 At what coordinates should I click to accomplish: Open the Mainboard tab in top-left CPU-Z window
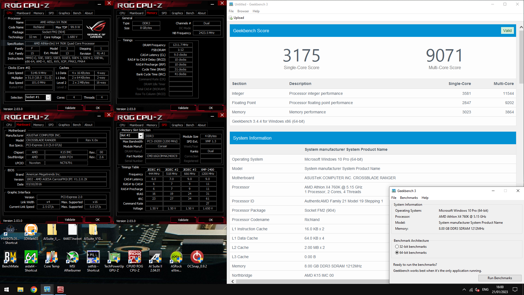pyautogui.click(x=23, y=13)
